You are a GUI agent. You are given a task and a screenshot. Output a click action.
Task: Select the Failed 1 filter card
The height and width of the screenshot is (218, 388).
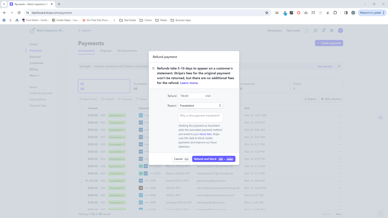click(x=317, y=86)
